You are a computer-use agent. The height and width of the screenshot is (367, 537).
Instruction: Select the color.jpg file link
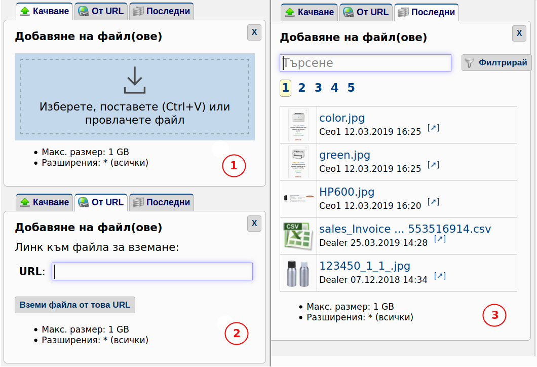pos(342,118)
